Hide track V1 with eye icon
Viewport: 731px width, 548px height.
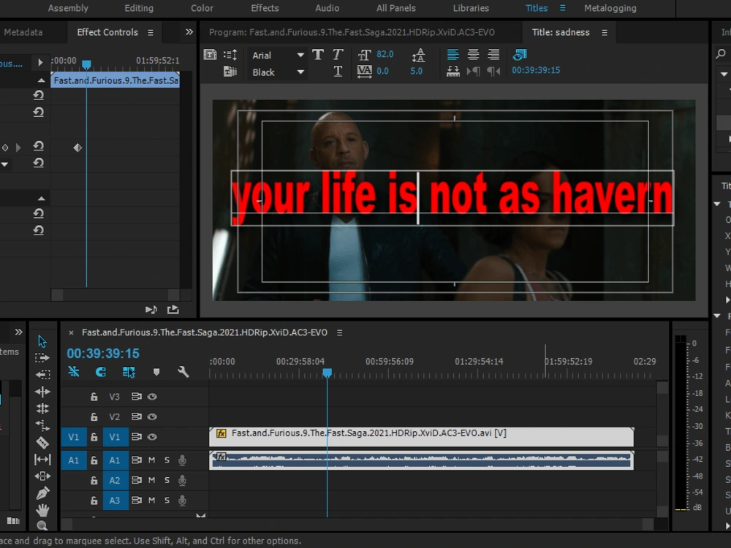[x=152, y=437]
